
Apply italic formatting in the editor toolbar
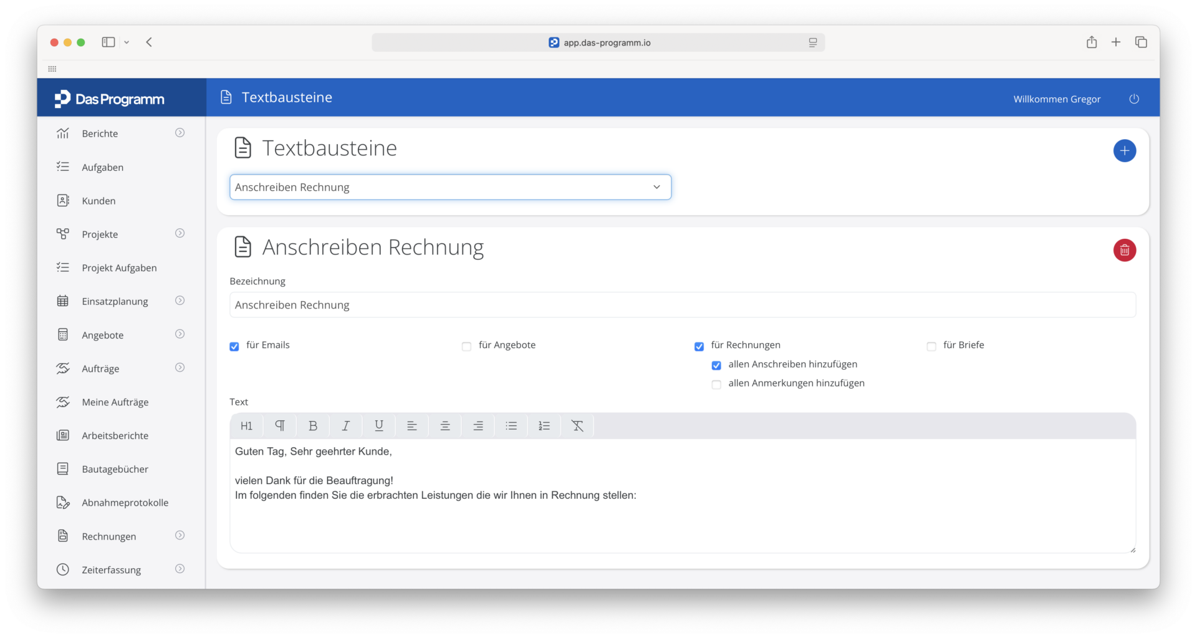(x=345, y=426)
